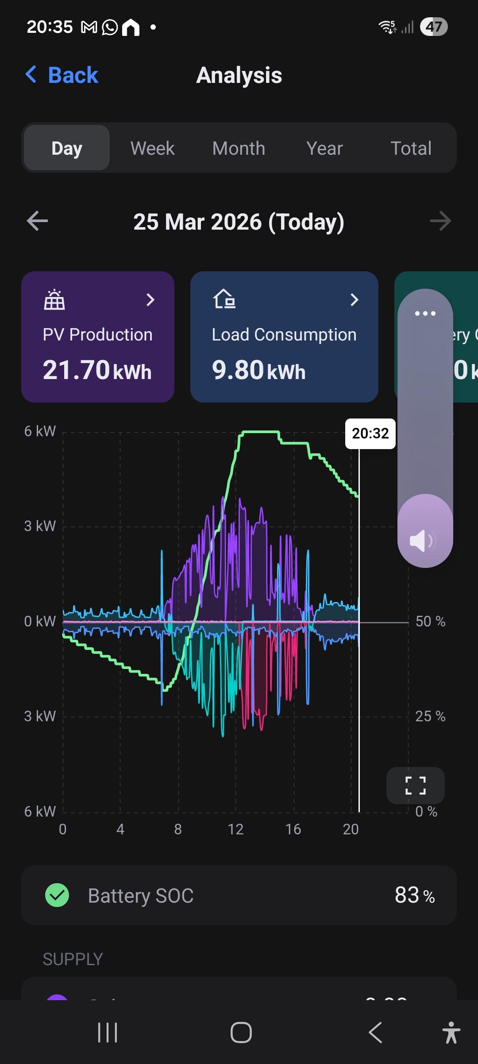Open volume panel three-dots menu
This screenshot has width=478, height=1064.
(425, 313)
